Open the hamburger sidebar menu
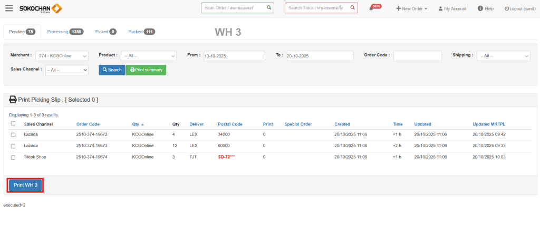This screenshot has width=540, height=244. pyautogui.click(x=9, y=8)
